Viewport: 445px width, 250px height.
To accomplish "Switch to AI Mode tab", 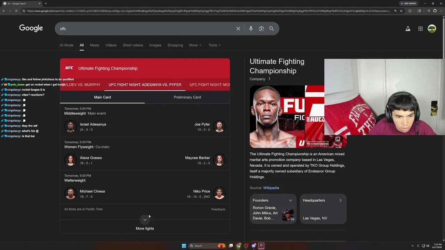I will click(x=66, y=45).
